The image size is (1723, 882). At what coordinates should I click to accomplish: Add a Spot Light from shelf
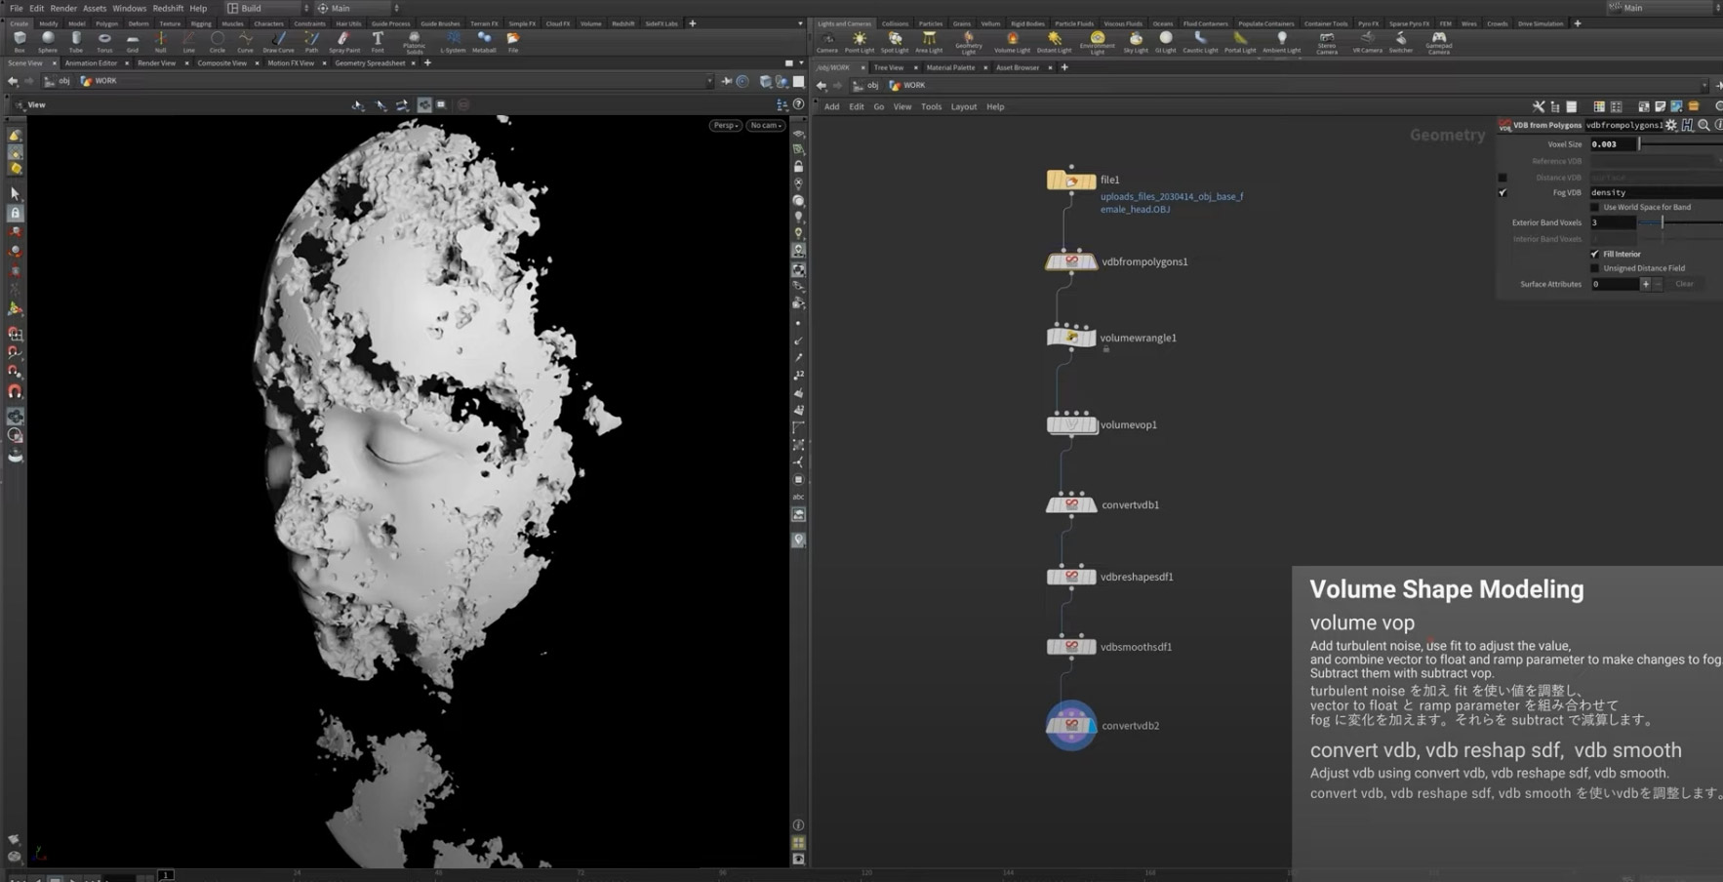click(895, 42)
